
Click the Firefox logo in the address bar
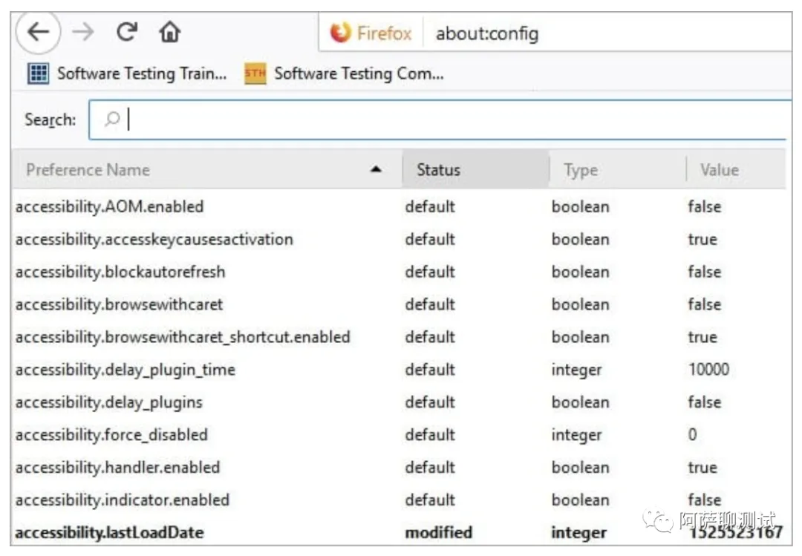[x=341, y=33]
